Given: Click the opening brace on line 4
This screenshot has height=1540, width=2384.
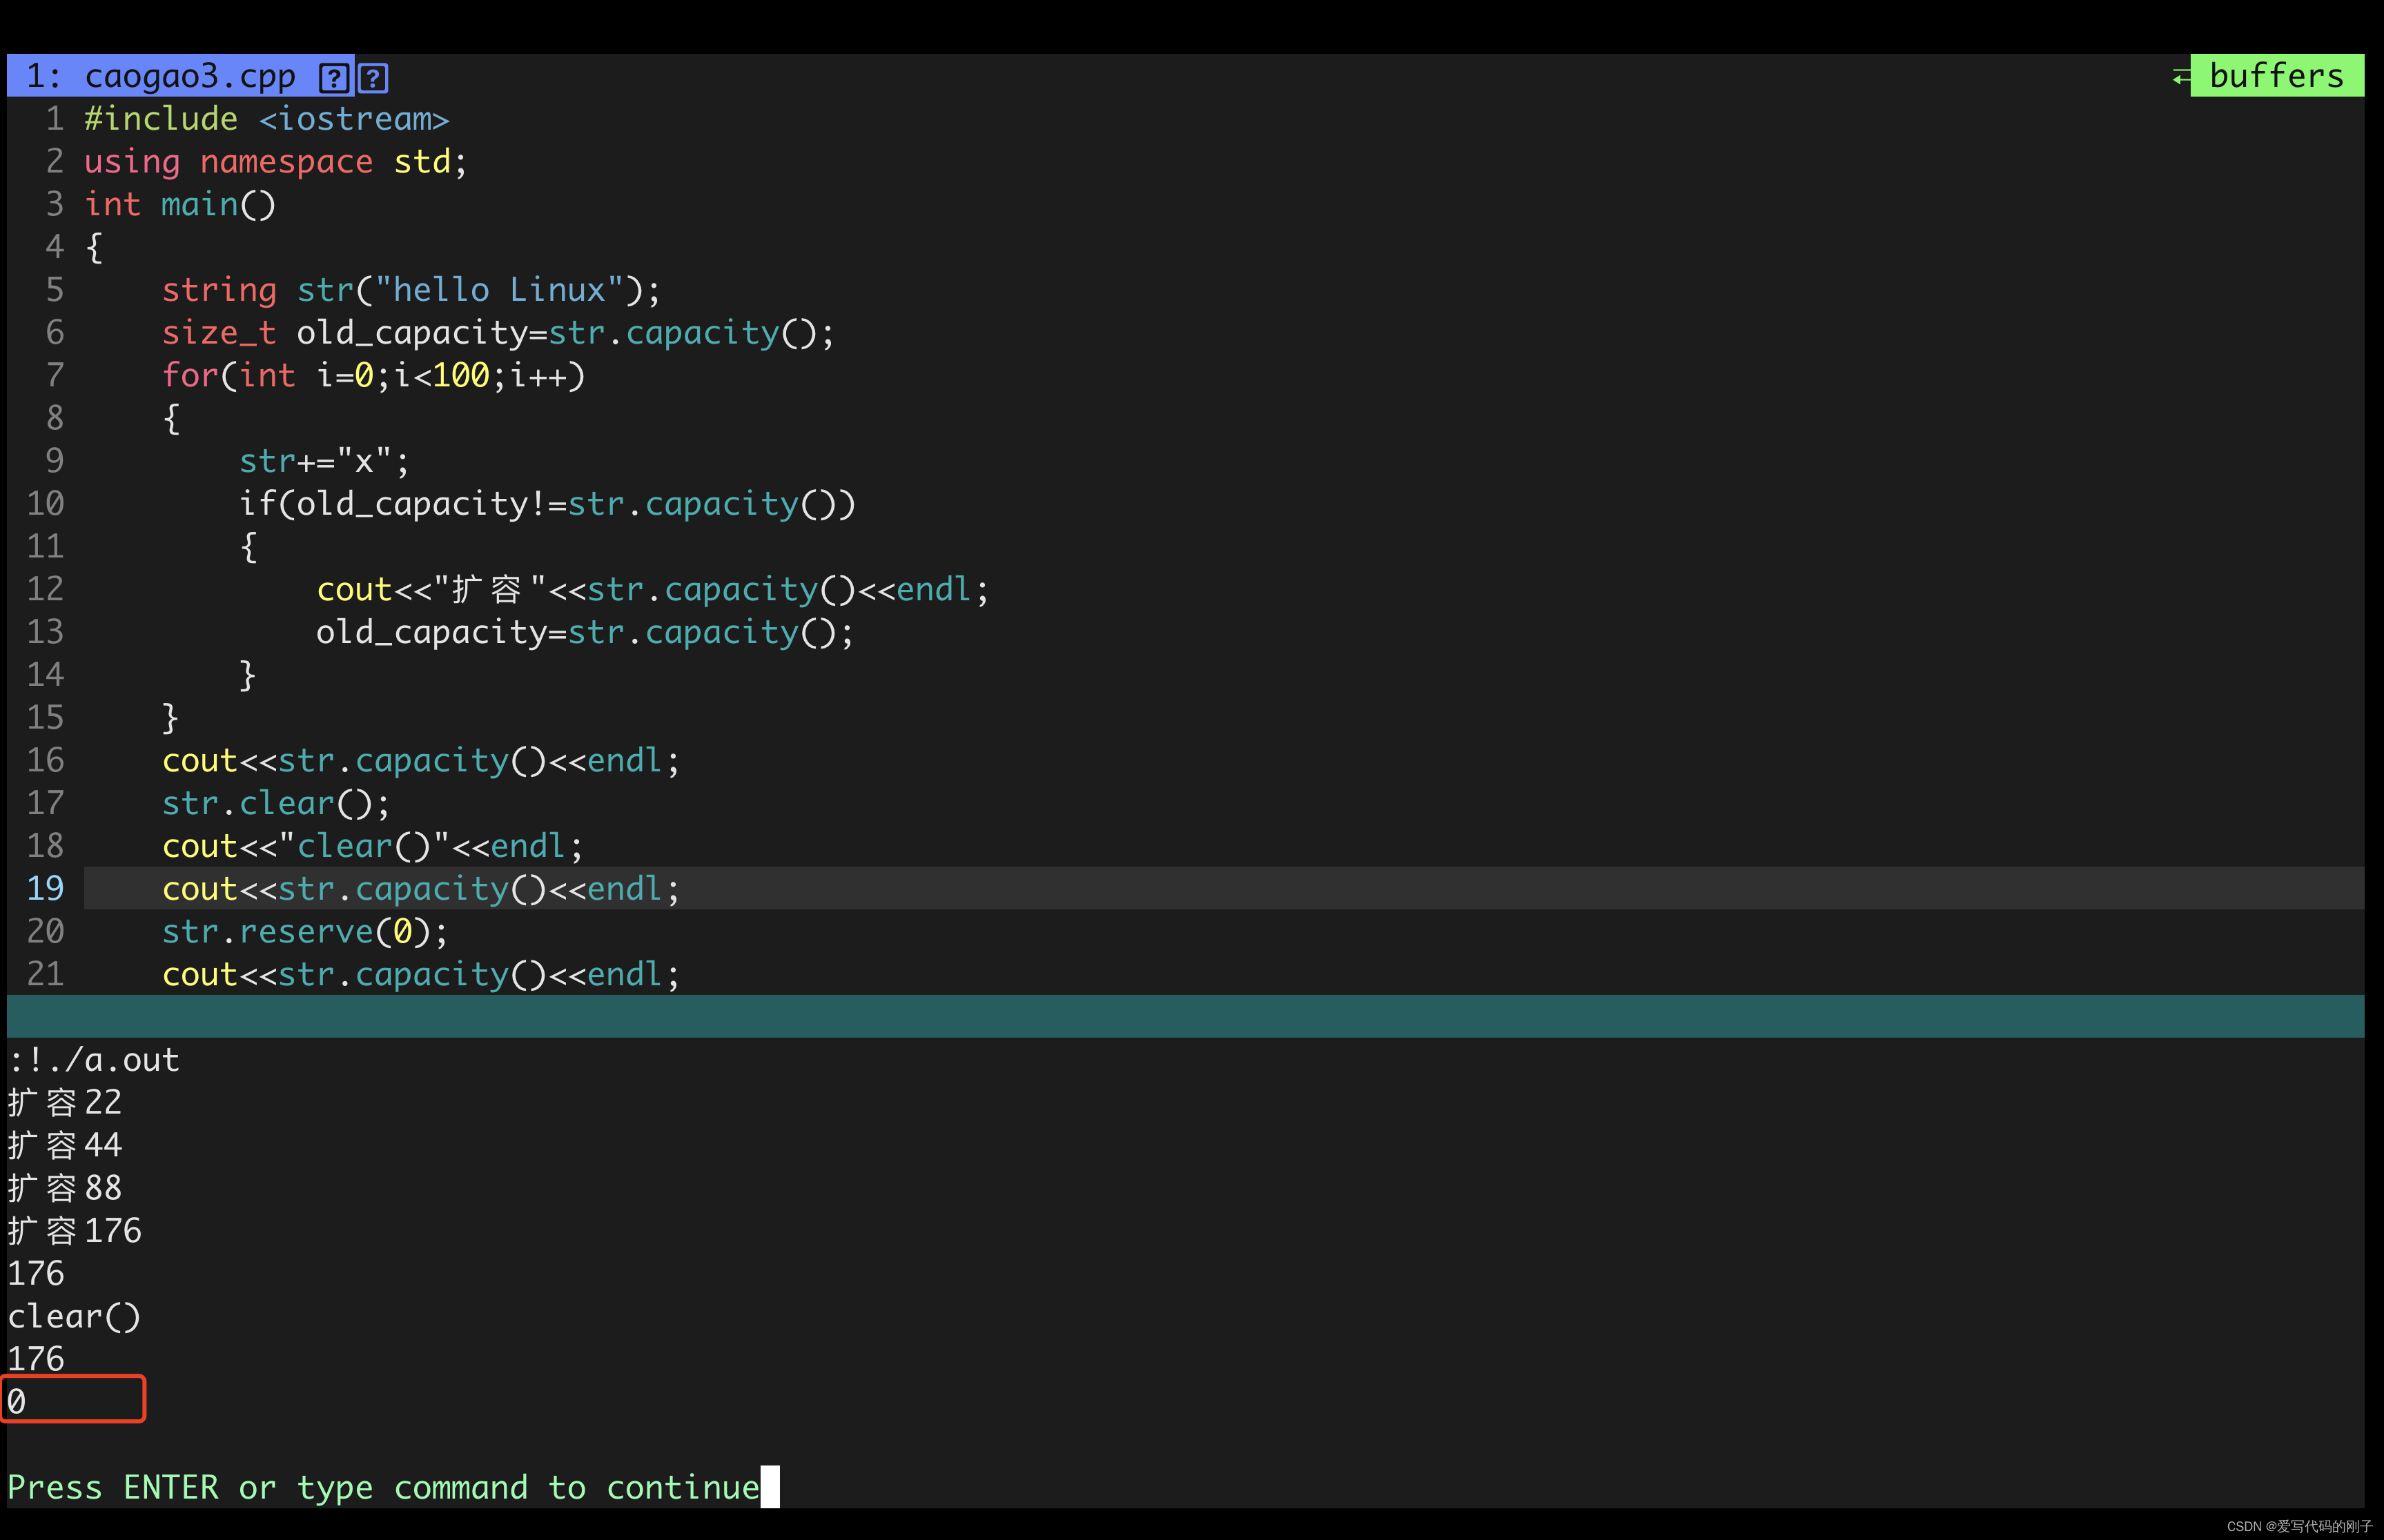Looking at the screenshot, I should [x=94, y=247].
